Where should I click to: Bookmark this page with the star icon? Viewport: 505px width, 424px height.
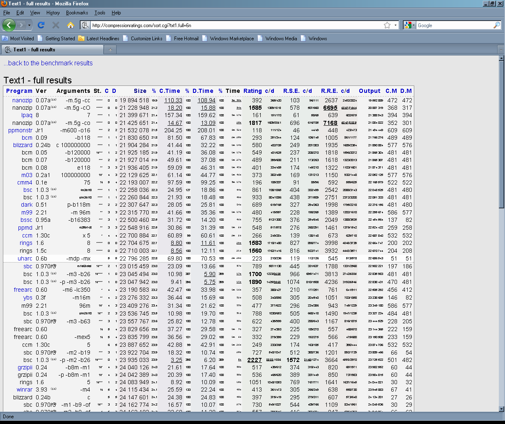point(387,25)
